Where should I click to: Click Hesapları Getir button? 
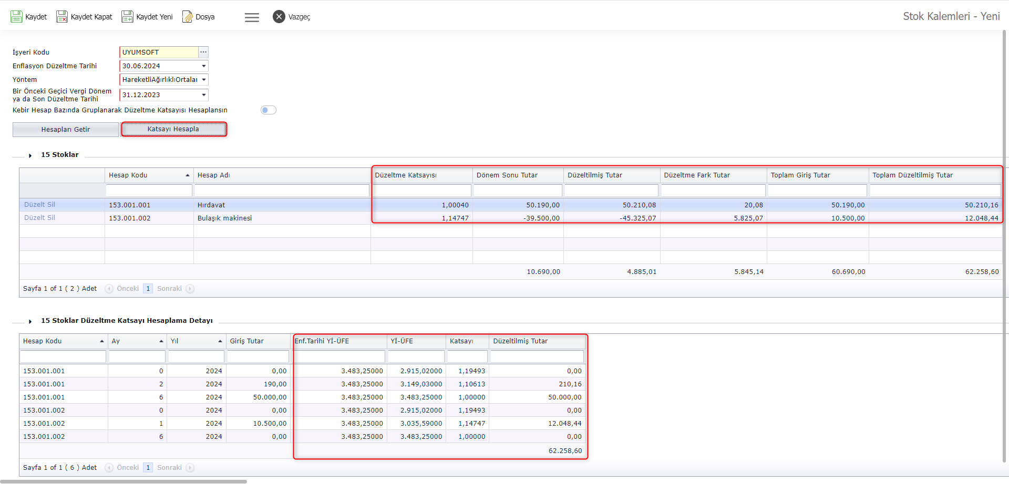(x=66, y=130)
